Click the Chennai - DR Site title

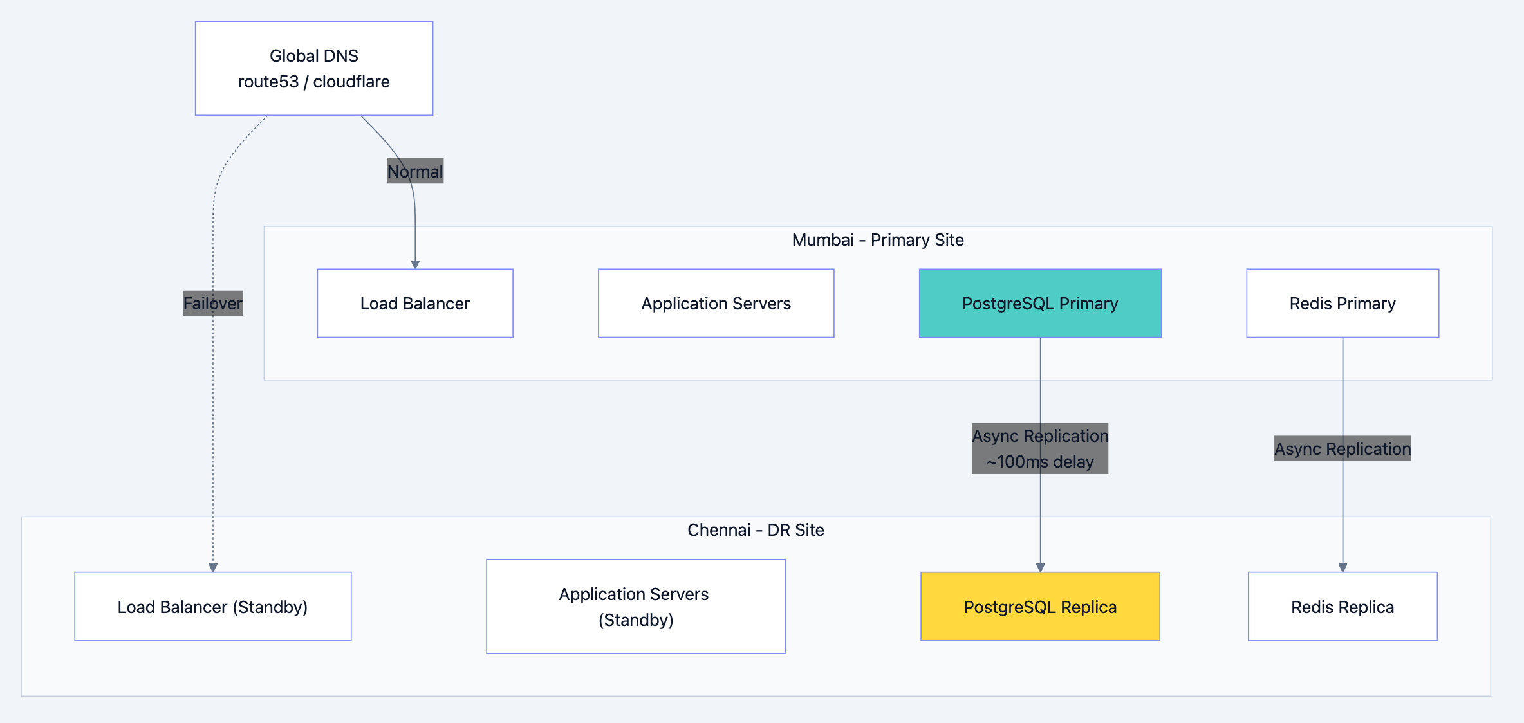pos(756,529)
